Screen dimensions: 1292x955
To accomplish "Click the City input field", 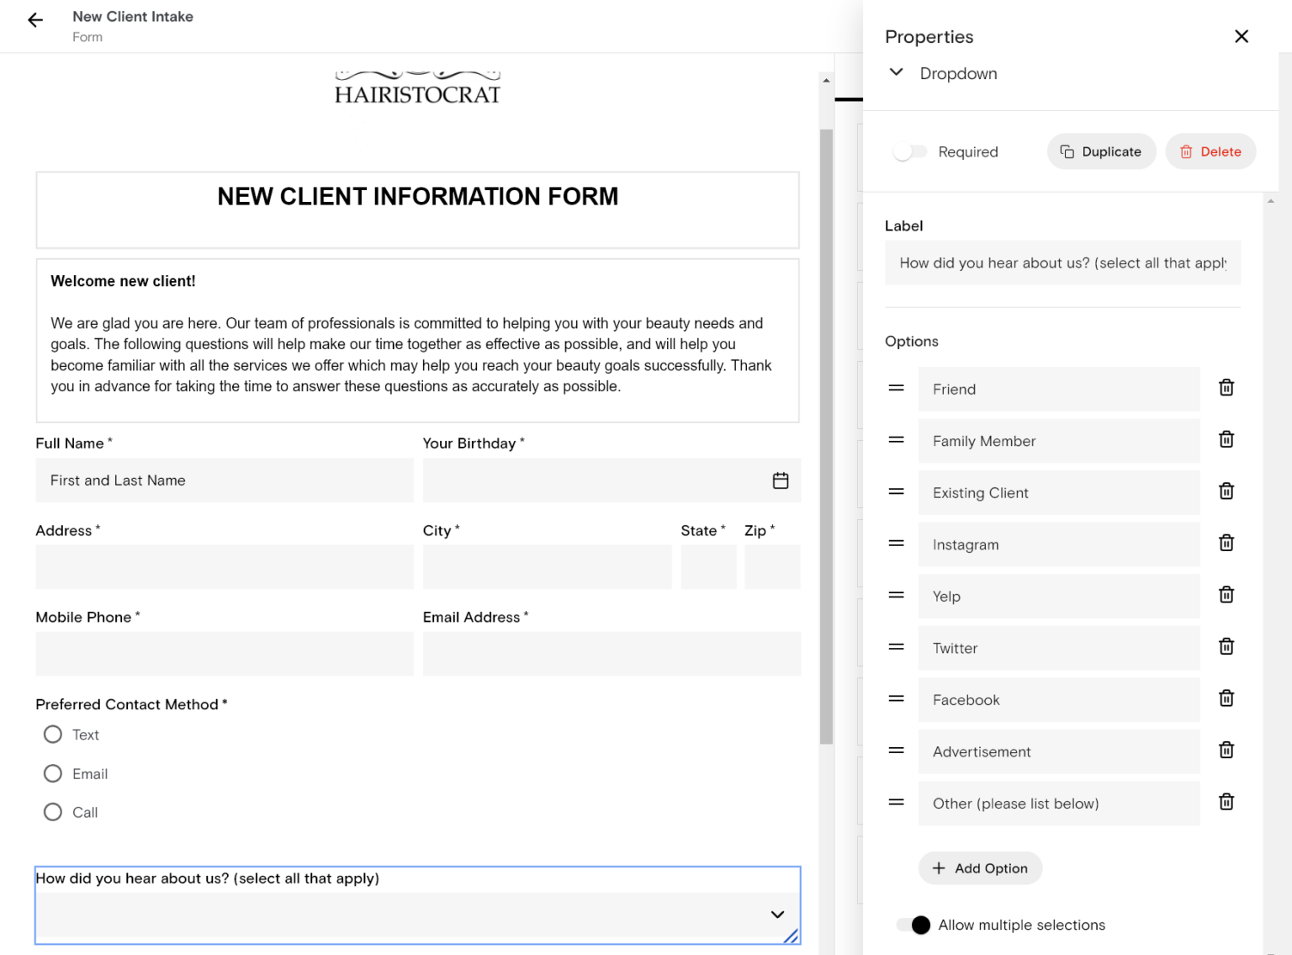I will click(548, 567).
